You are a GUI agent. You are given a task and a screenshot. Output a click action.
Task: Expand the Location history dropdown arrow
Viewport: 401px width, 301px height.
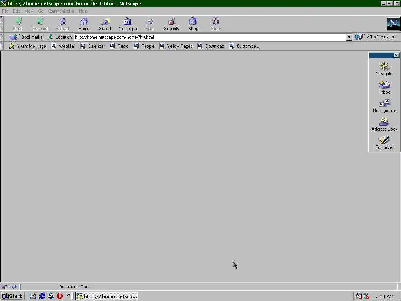click(x=349, y=37)
